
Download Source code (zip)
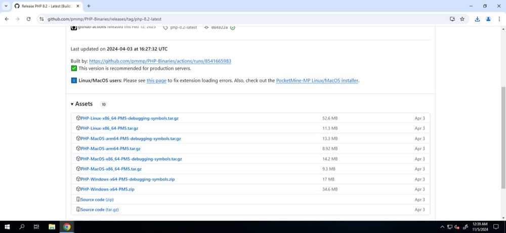click(x=97, y=200)
